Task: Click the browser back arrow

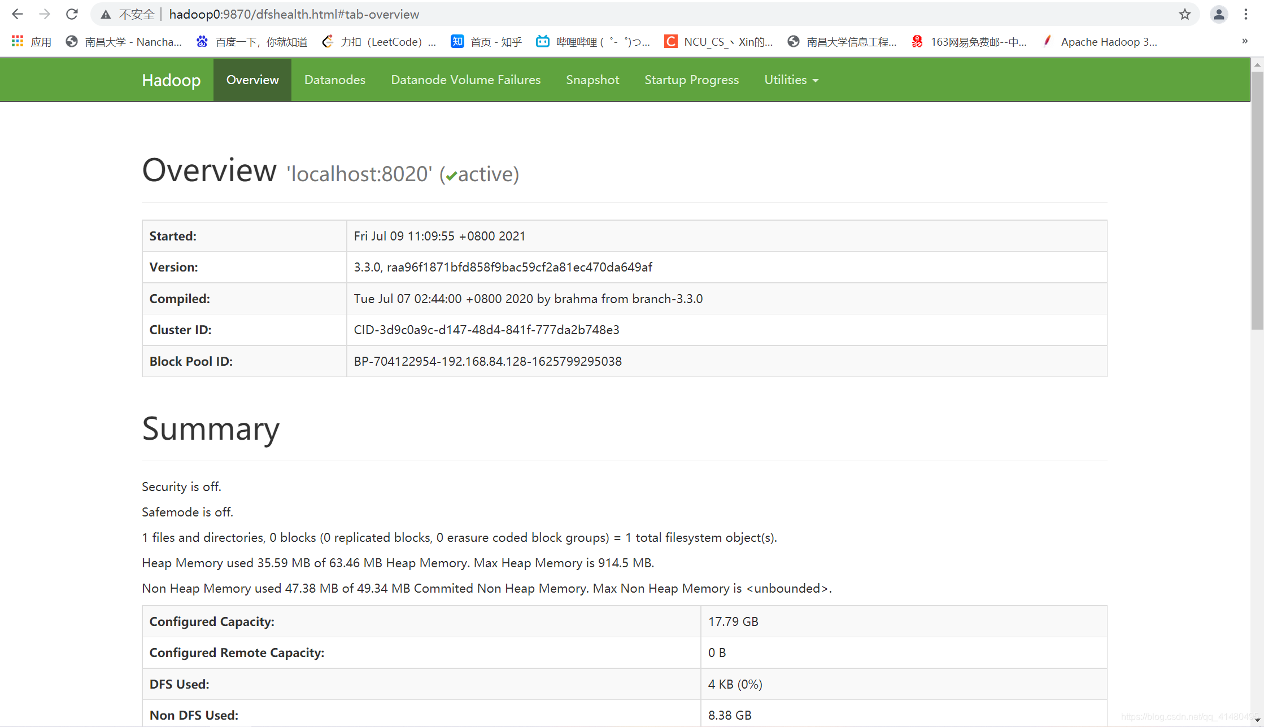Action: pyautogui.click(x=18, y=14)
